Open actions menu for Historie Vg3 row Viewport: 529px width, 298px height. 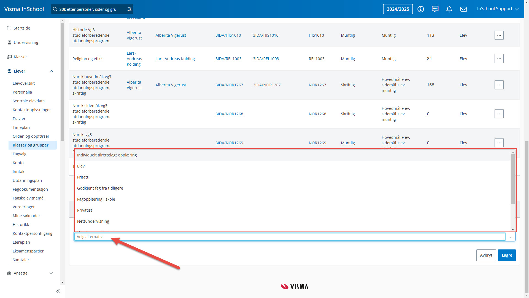tap(499, 35)
